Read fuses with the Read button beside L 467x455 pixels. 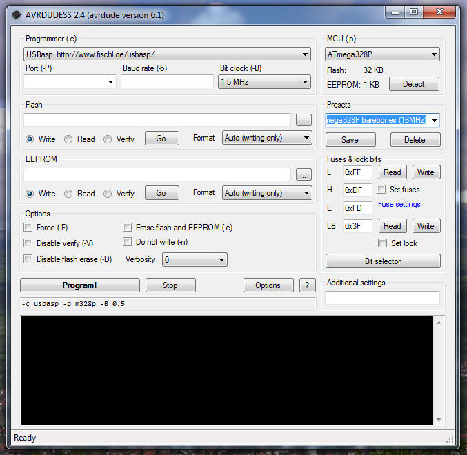coord(393,172)
